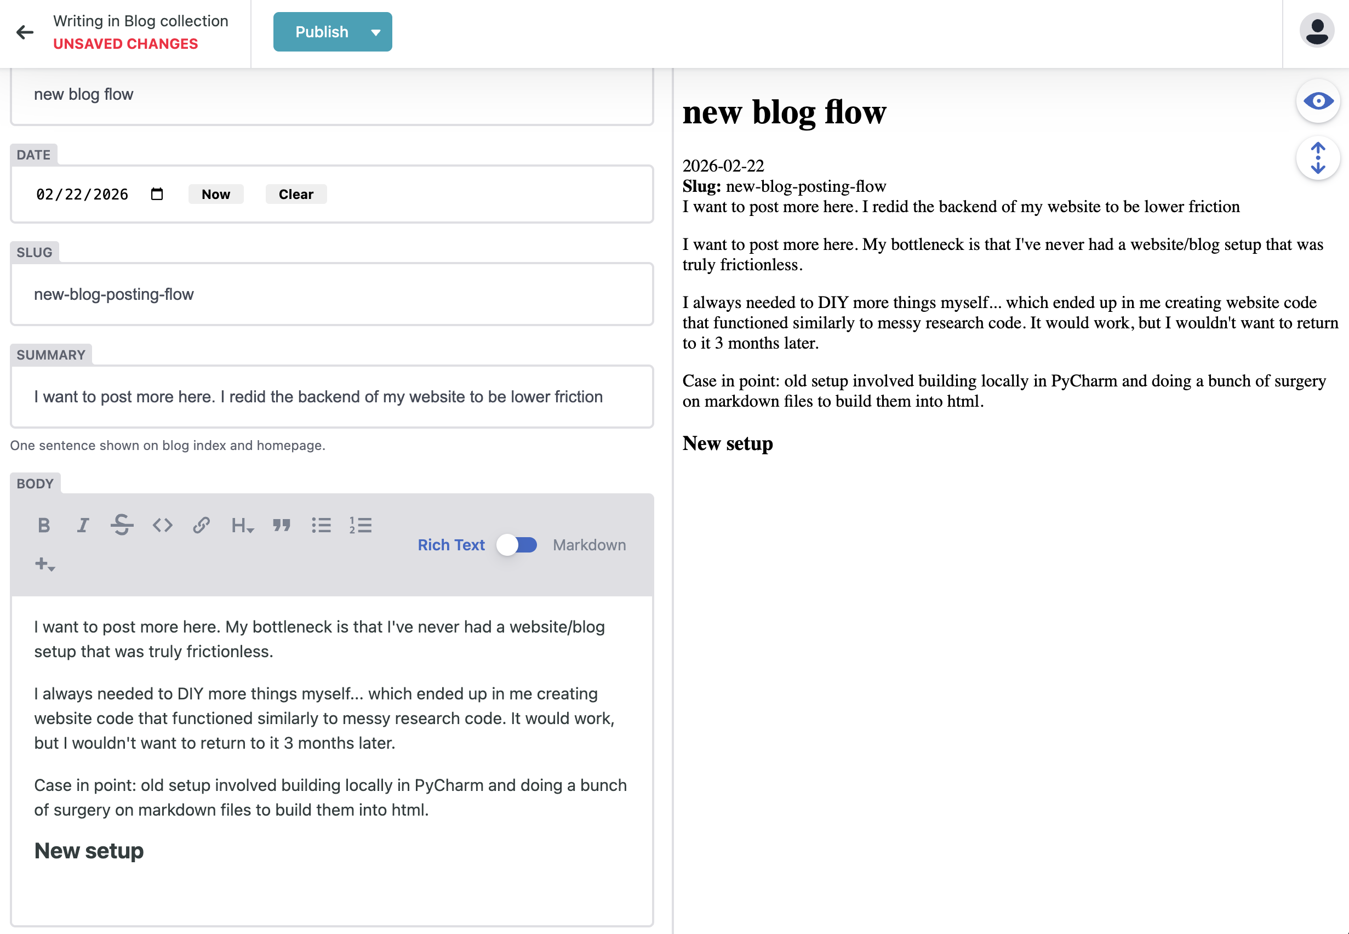Click inside the Summary text field

point(331,397)
